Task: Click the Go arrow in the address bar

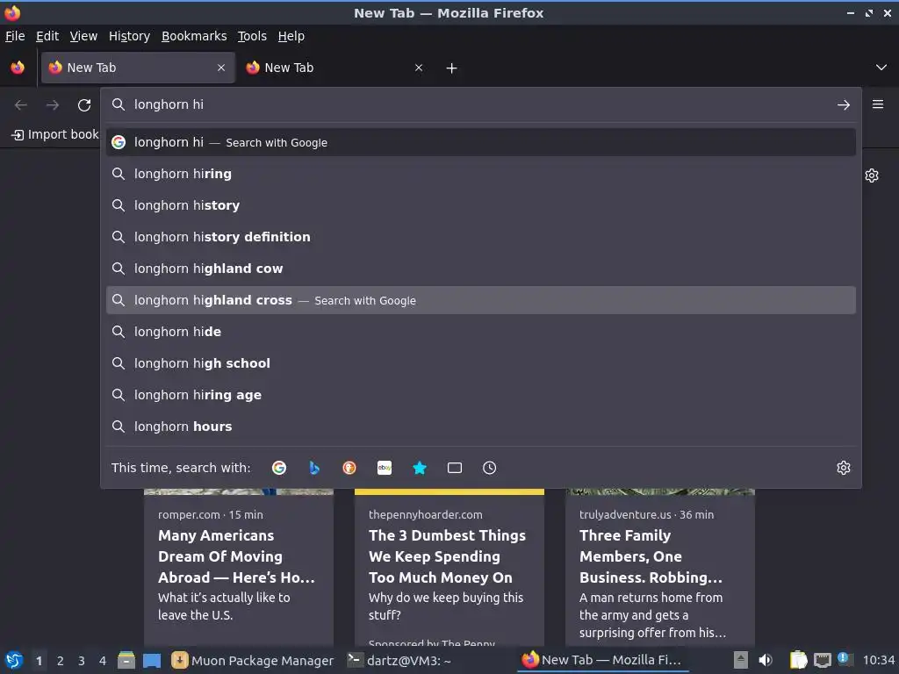Action: [844, 105]
